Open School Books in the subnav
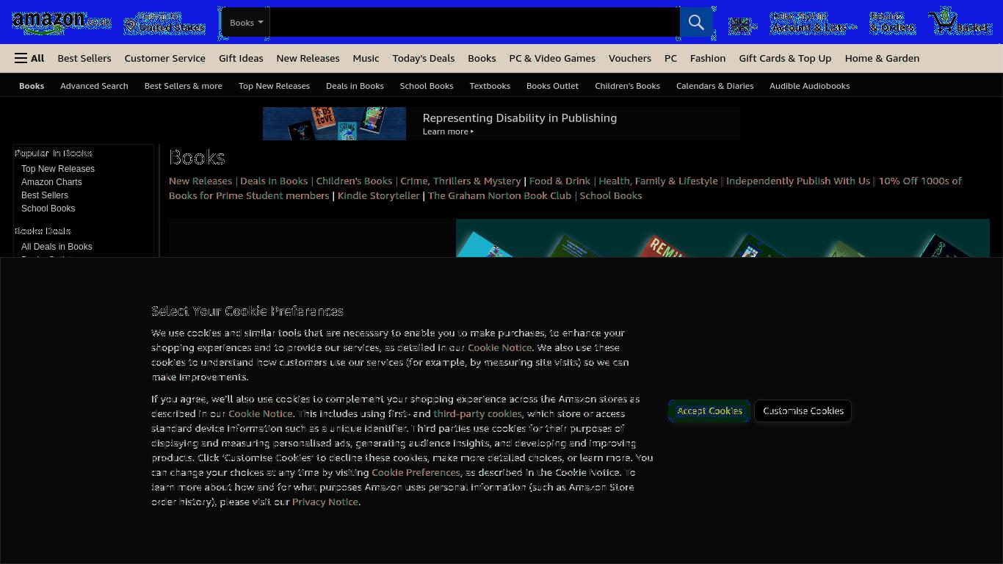The height and width of the screenshot is (564, 1003). coord(427,86)
